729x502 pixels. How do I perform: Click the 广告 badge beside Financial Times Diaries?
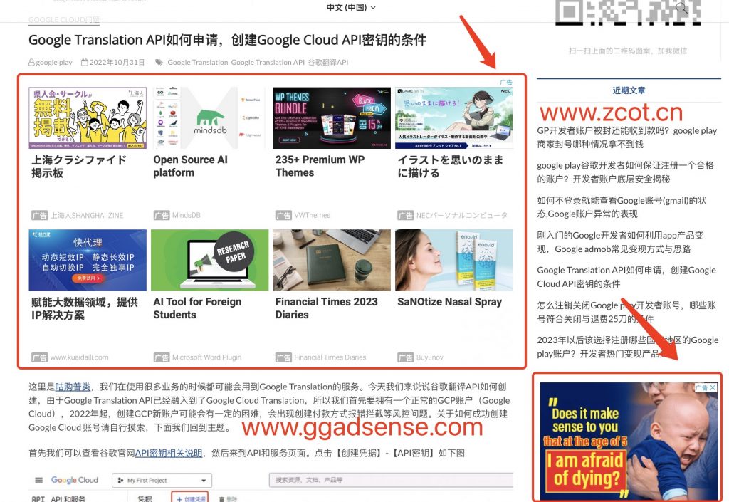[x=283, y=357]
